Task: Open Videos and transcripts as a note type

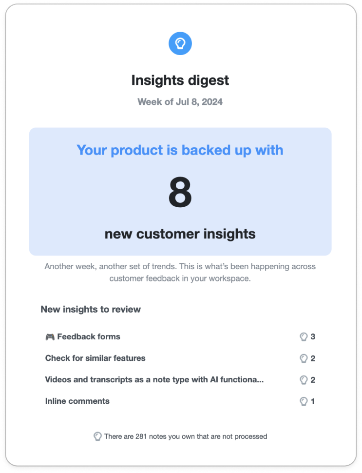Action: 154,379
